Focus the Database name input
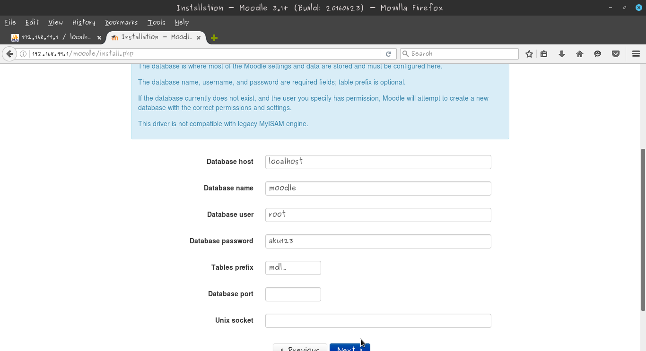This screenshot has height=351, width=646. click(x=378, y=188)
